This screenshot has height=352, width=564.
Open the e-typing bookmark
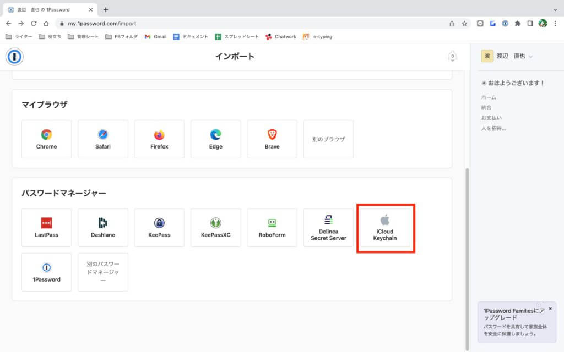pyautogui.click(x=318, y=37)
